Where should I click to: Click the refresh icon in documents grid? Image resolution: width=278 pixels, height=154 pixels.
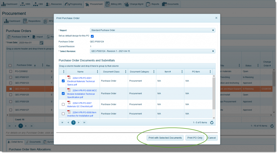coord(212,123)
